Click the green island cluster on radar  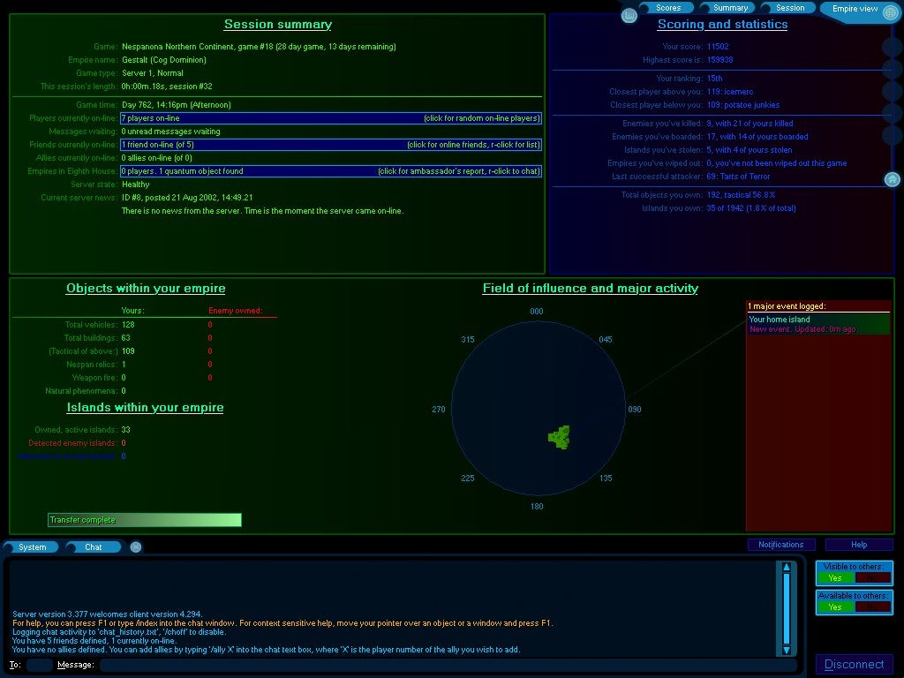(x=560, y=436)
